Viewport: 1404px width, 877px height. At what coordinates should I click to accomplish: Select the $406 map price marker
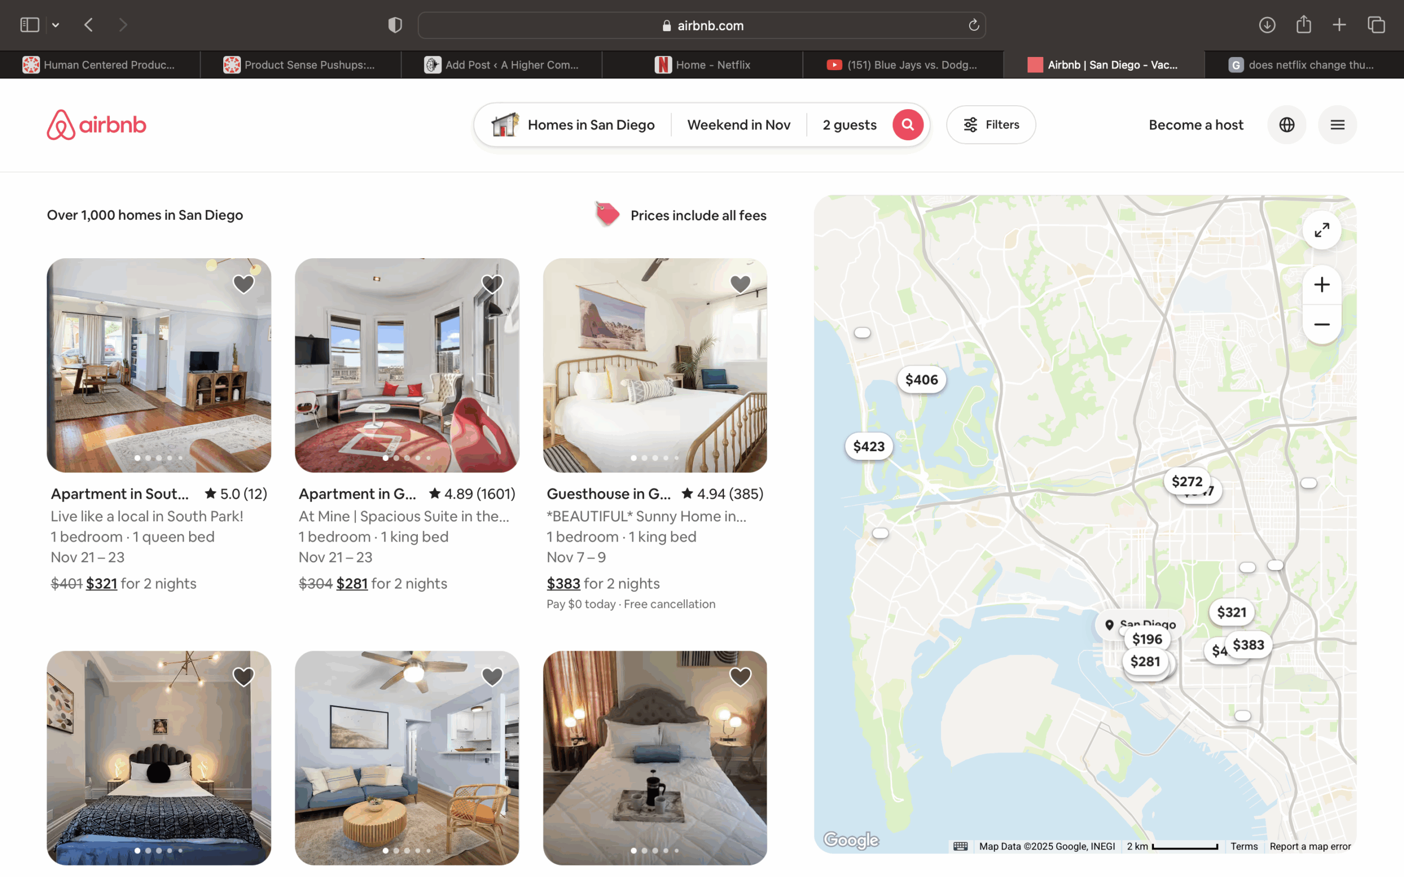pos(921,380)
